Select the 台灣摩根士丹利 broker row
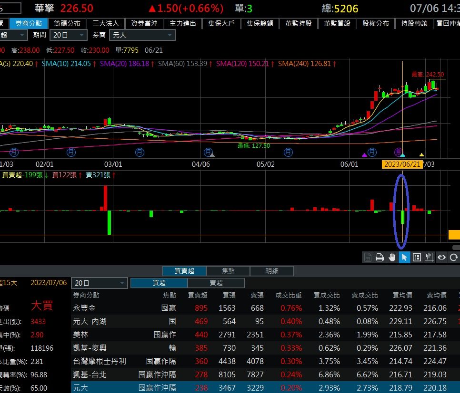460x393 pixels. click(x=266, y=361)
